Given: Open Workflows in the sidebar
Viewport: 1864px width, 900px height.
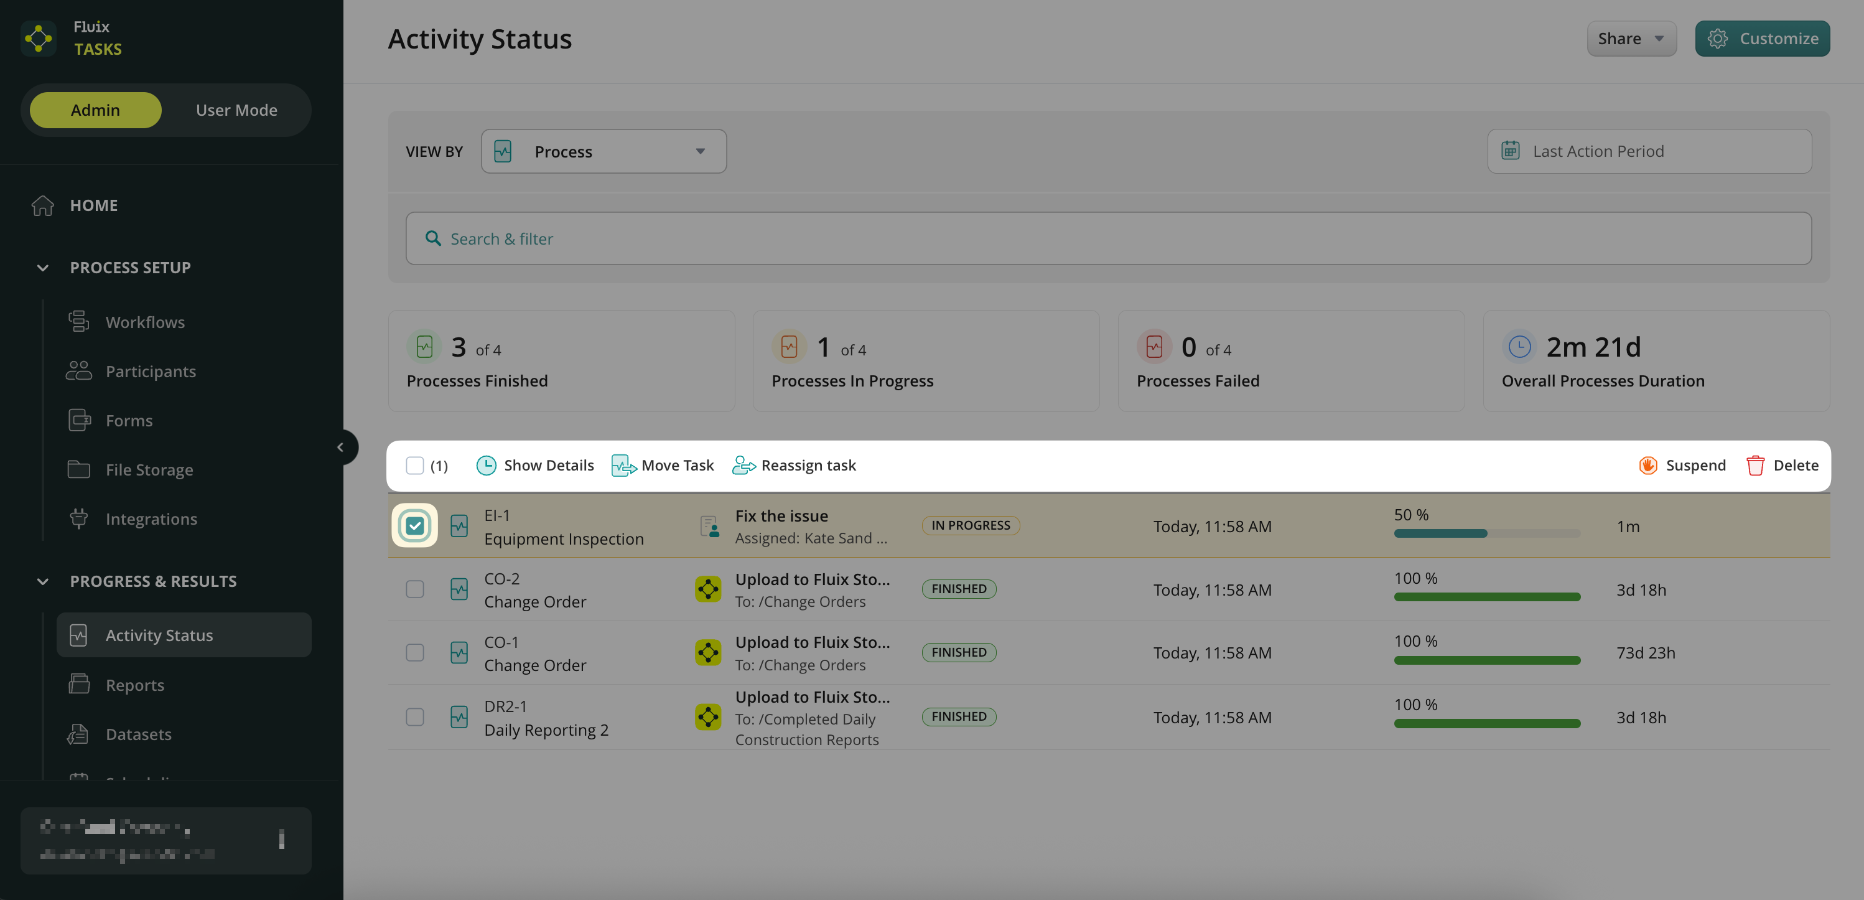Looking at the screenshot, I should click(x=145, y=322).
